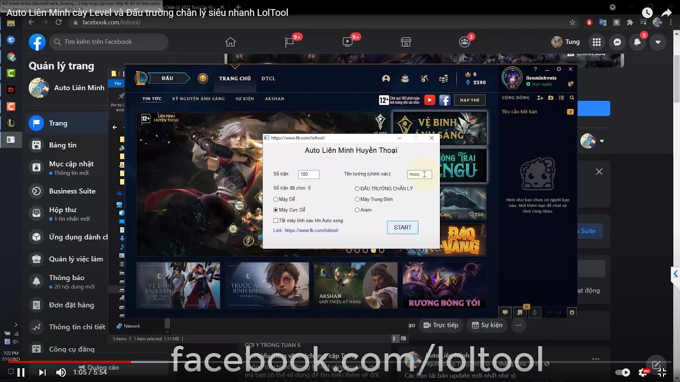Switch to ĐTCL tab in League client

tap(268, 79)
